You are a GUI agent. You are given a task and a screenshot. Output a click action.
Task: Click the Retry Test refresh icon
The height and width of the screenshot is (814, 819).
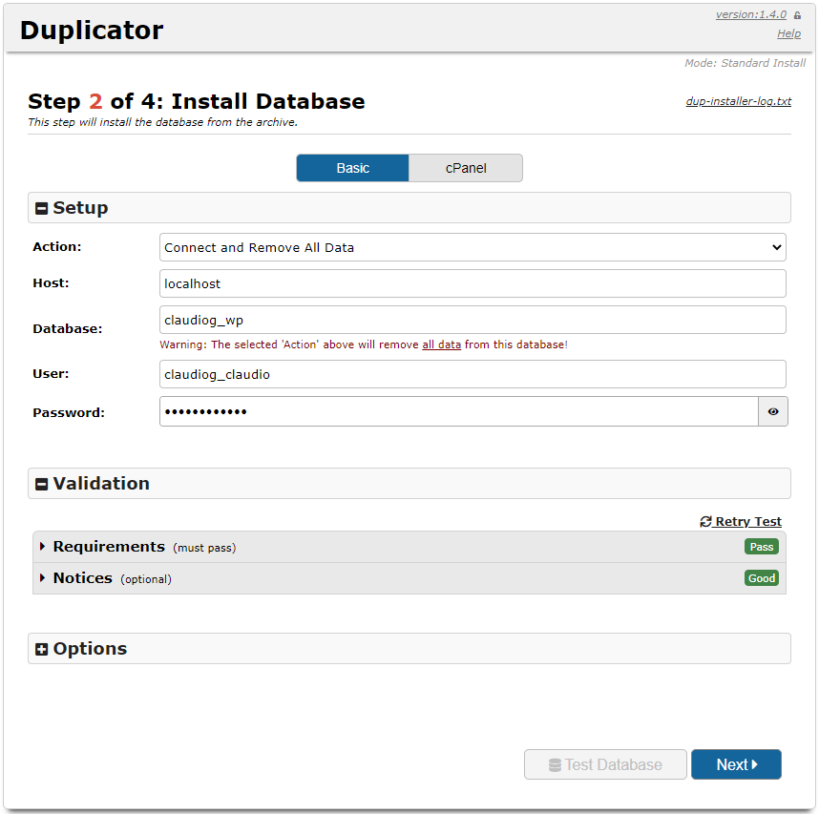coord(705,522)
